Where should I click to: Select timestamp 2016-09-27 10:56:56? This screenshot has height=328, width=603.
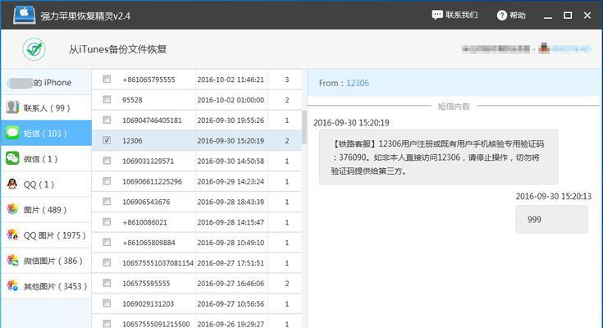pos(231,303)
